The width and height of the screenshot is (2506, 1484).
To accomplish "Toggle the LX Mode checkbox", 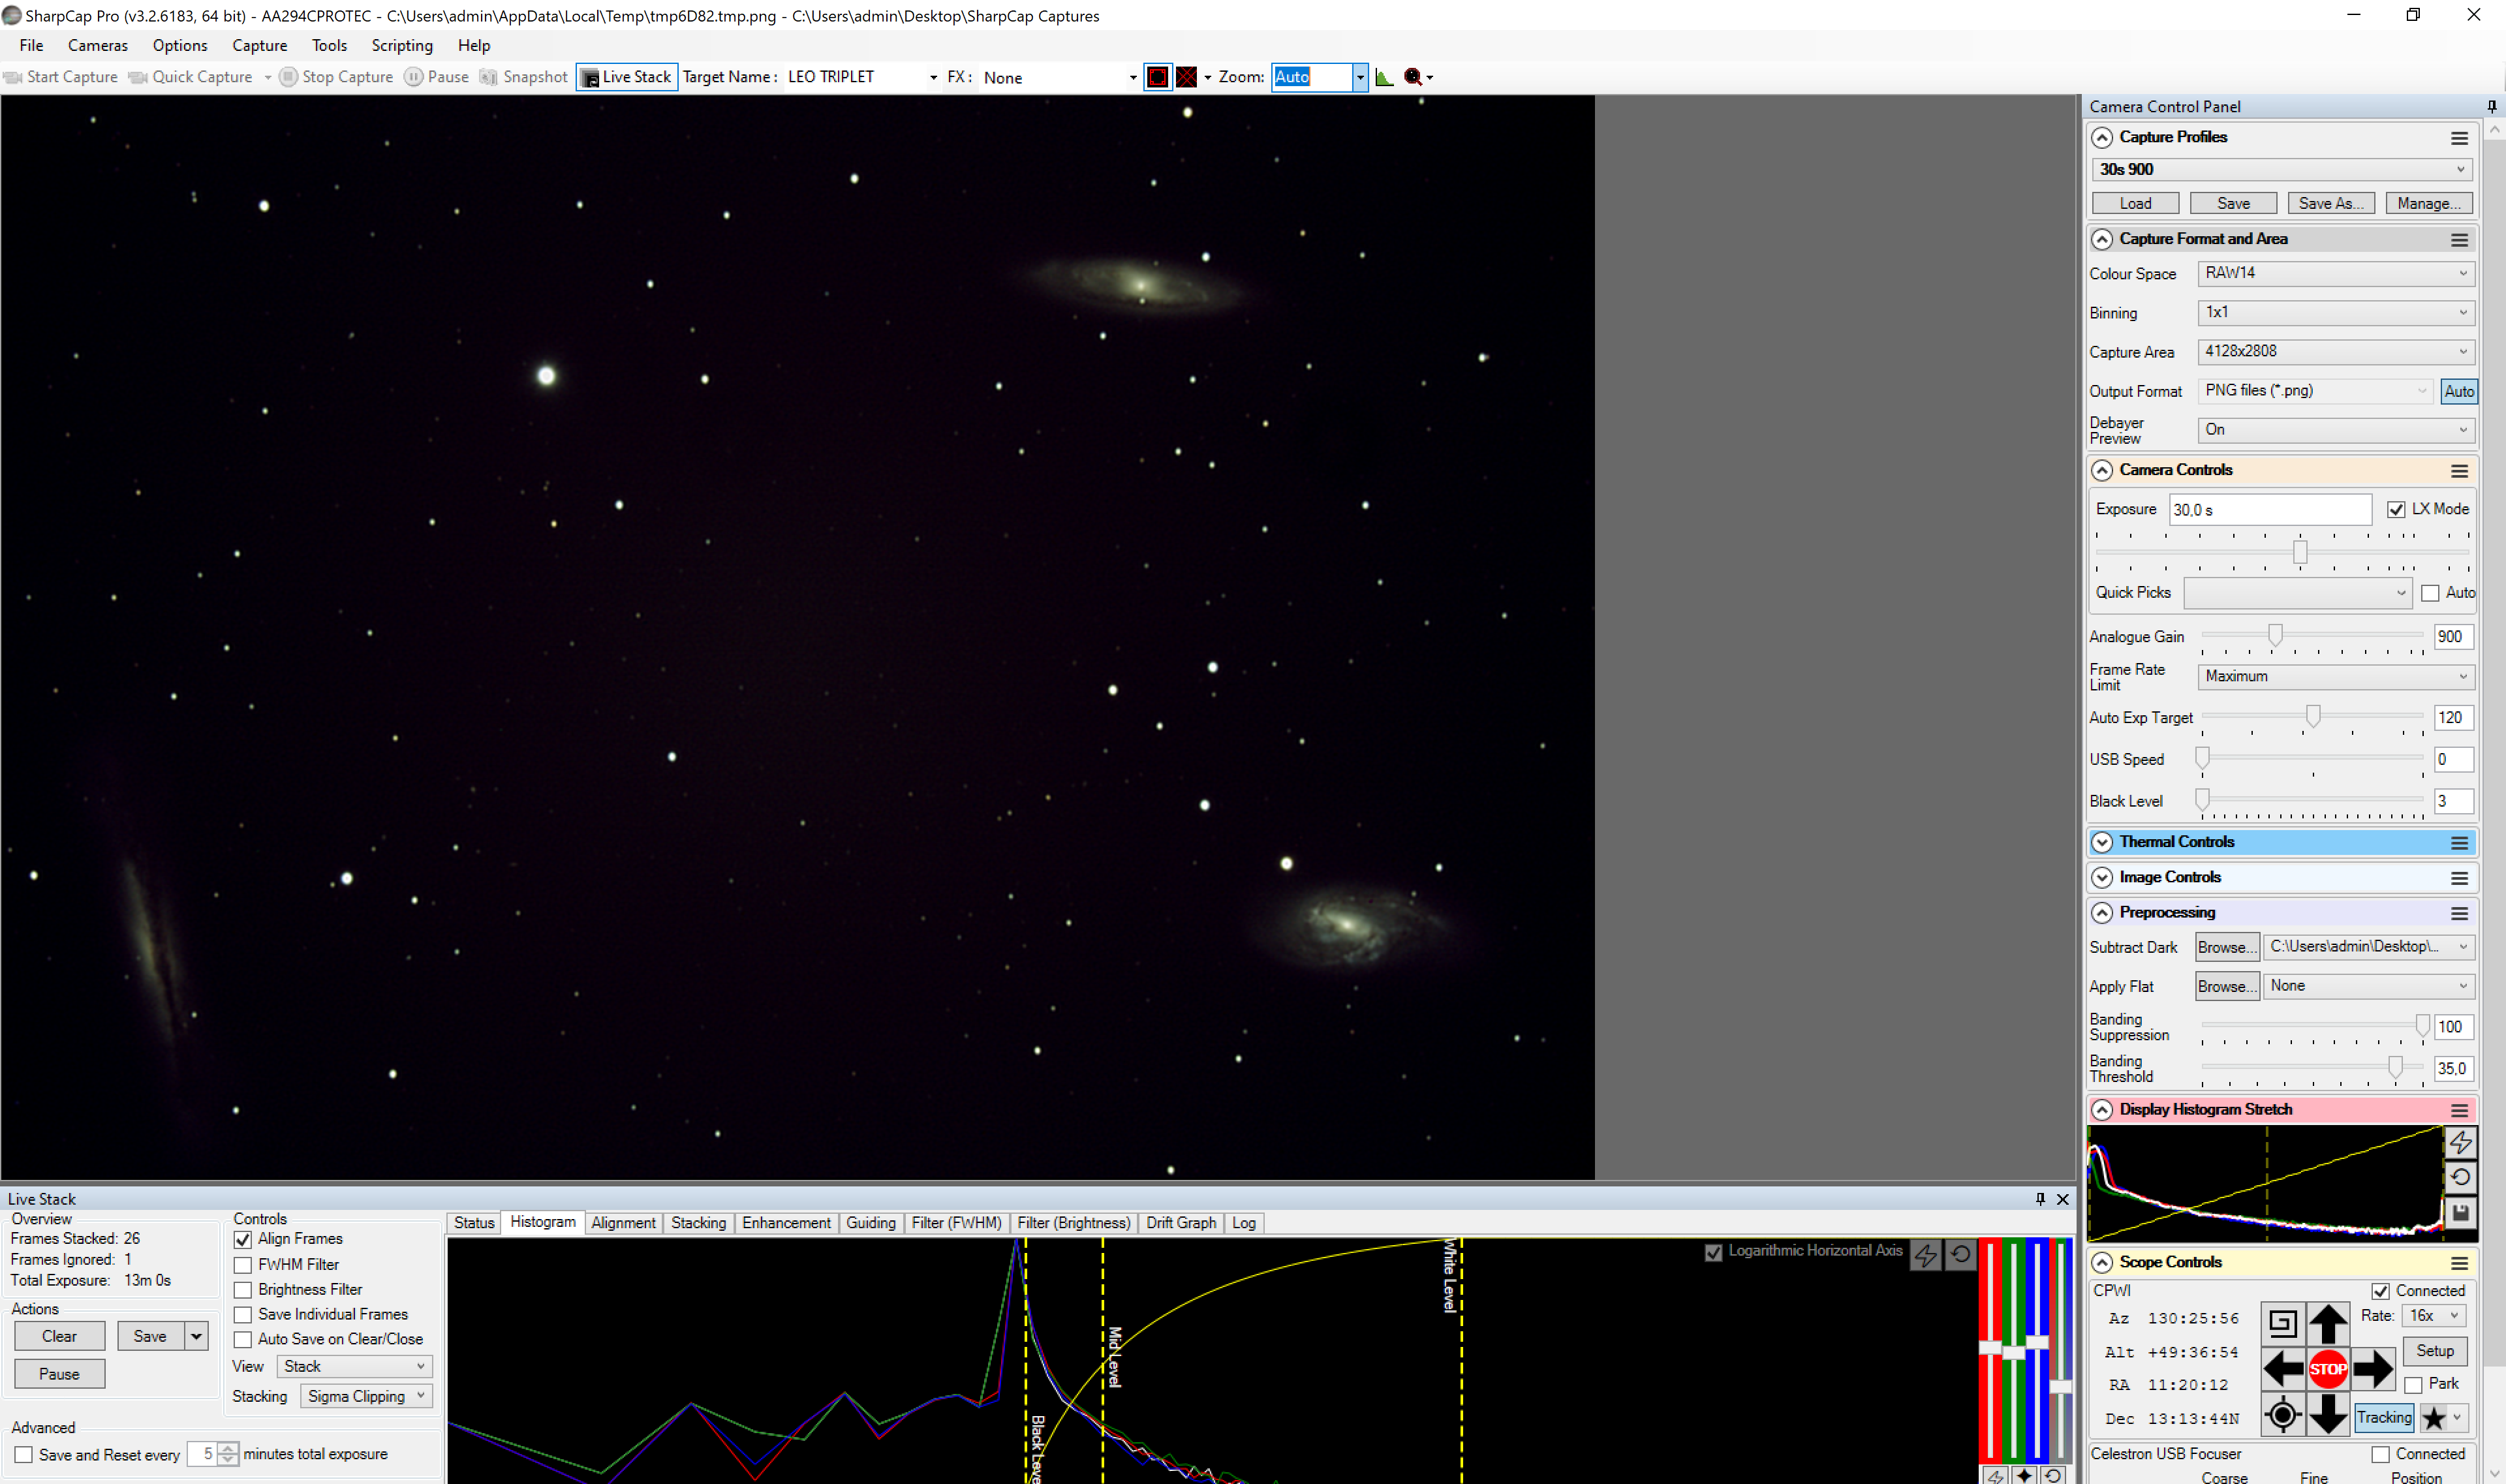I will click(x=2396, y=509).
